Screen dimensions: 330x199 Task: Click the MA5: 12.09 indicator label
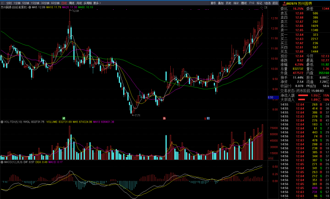pos(39,7)
